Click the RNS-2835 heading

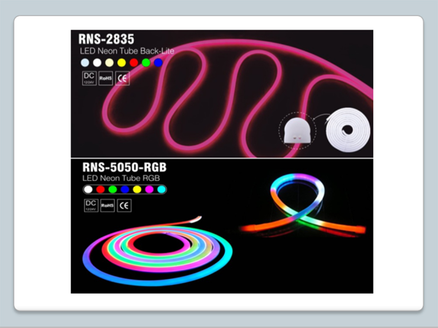[106, 38]
